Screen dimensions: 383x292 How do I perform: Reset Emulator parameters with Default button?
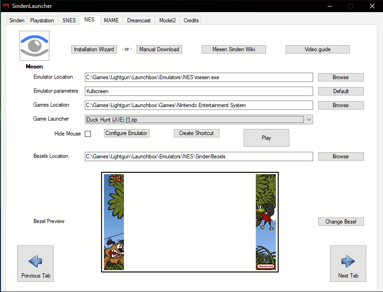341,91
